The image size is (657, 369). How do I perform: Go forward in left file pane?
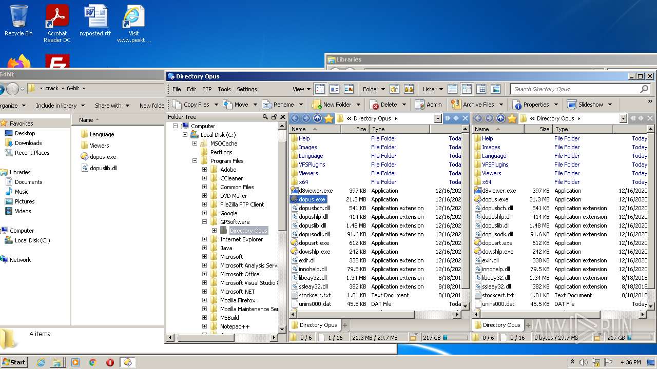(306, 118)
